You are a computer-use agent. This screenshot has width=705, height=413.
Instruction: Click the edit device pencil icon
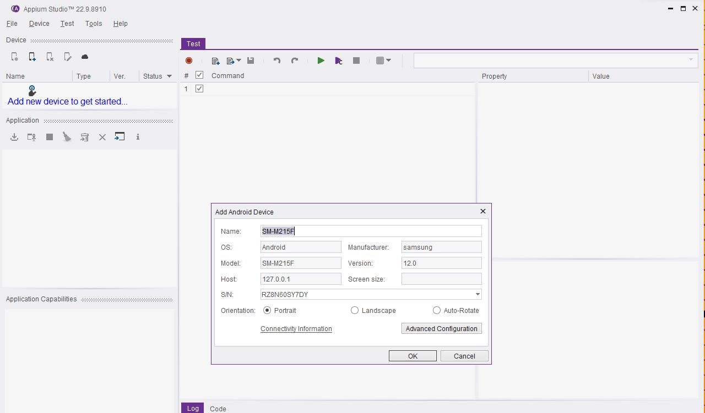pos(68,57)
